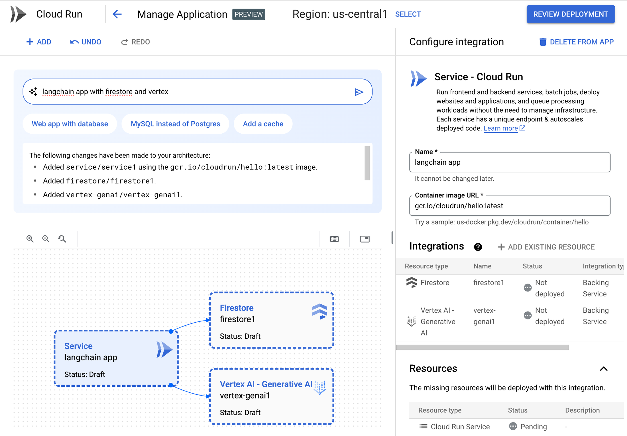Screen dimensions: 627x436
Task: Click the Firestore node icon on canvas
Action: click(x=319, y=311)
